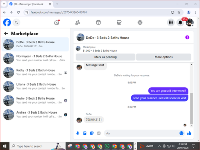Click the back arrow beside Marketplace
The width and height of the screenshot is (200, 150).
[x=6, y=34]
